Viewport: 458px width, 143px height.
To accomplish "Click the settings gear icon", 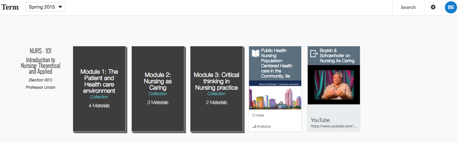I will [433, 7].
